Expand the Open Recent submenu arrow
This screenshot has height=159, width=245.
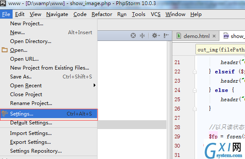[95, 85]
